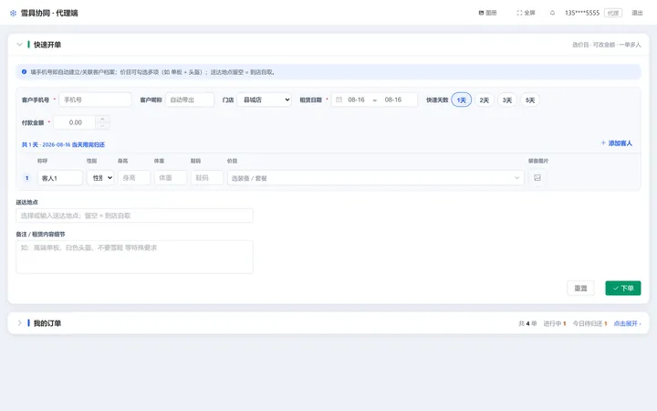Open the notification bell

pyautogui.click(x=552, y=13)
